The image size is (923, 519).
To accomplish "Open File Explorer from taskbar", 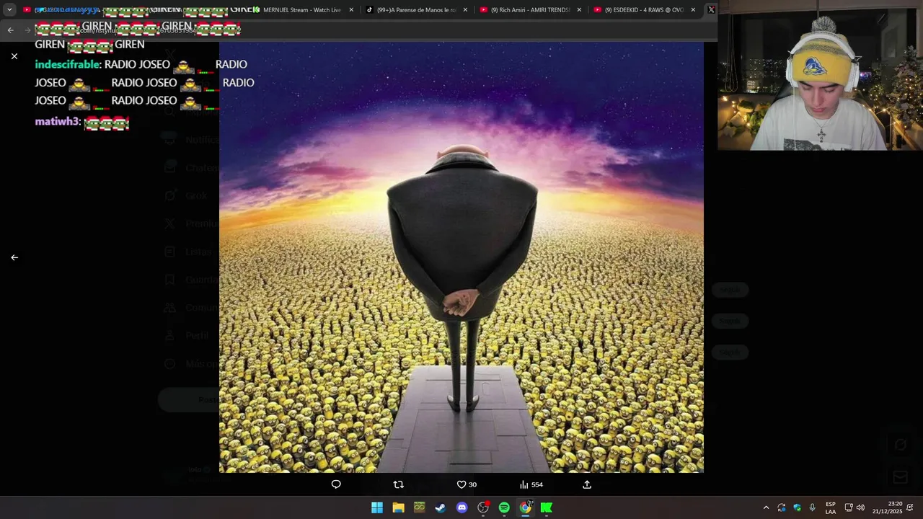I will (398, 507).
